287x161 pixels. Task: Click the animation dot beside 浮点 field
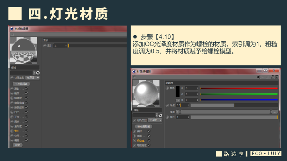point(167,105)
